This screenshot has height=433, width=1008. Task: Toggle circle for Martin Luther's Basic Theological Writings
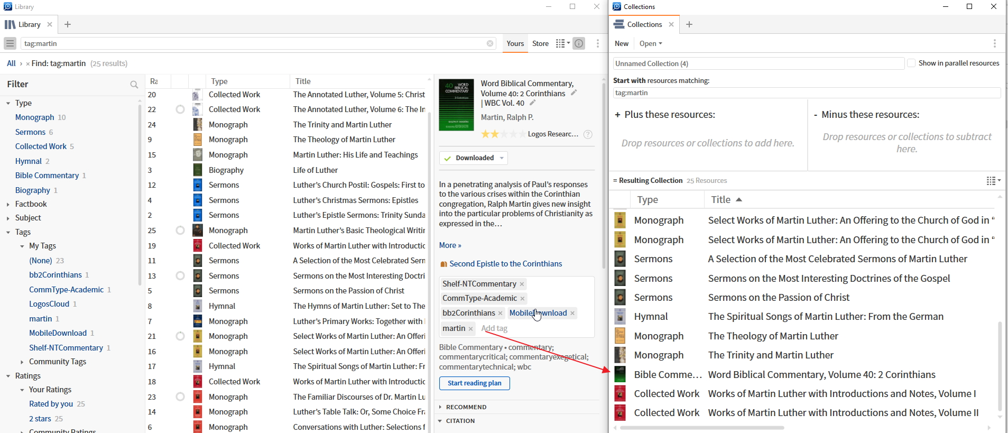[180, 231]
